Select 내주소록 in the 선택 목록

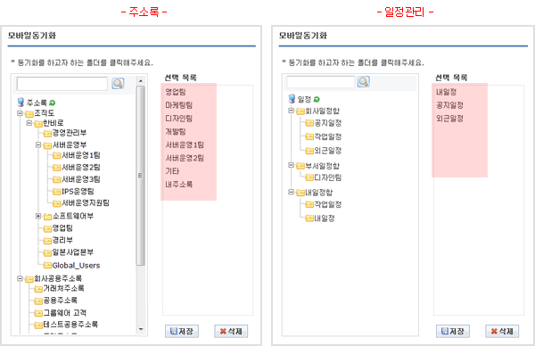(x=179, y=185)
